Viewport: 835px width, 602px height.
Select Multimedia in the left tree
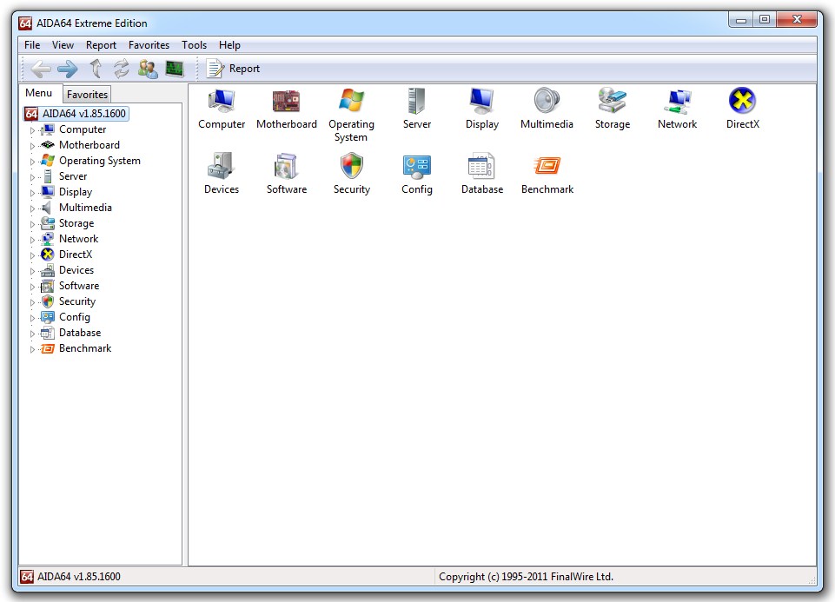(85, 208)
